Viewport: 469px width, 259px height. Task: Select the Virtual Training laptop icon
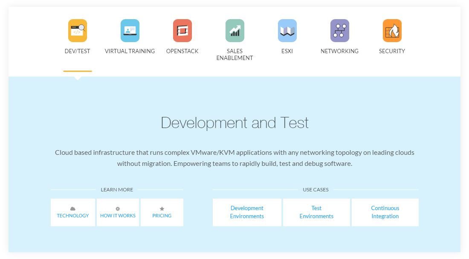point(130,31)
